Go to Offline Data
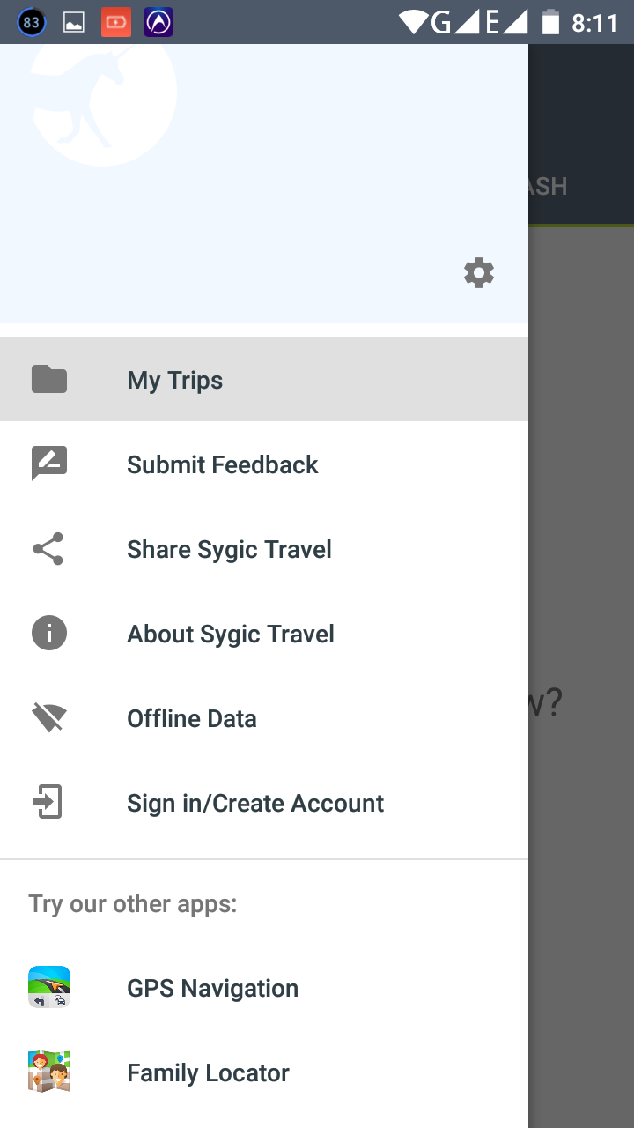634x1128 pixels. click(x=192, y=719)
